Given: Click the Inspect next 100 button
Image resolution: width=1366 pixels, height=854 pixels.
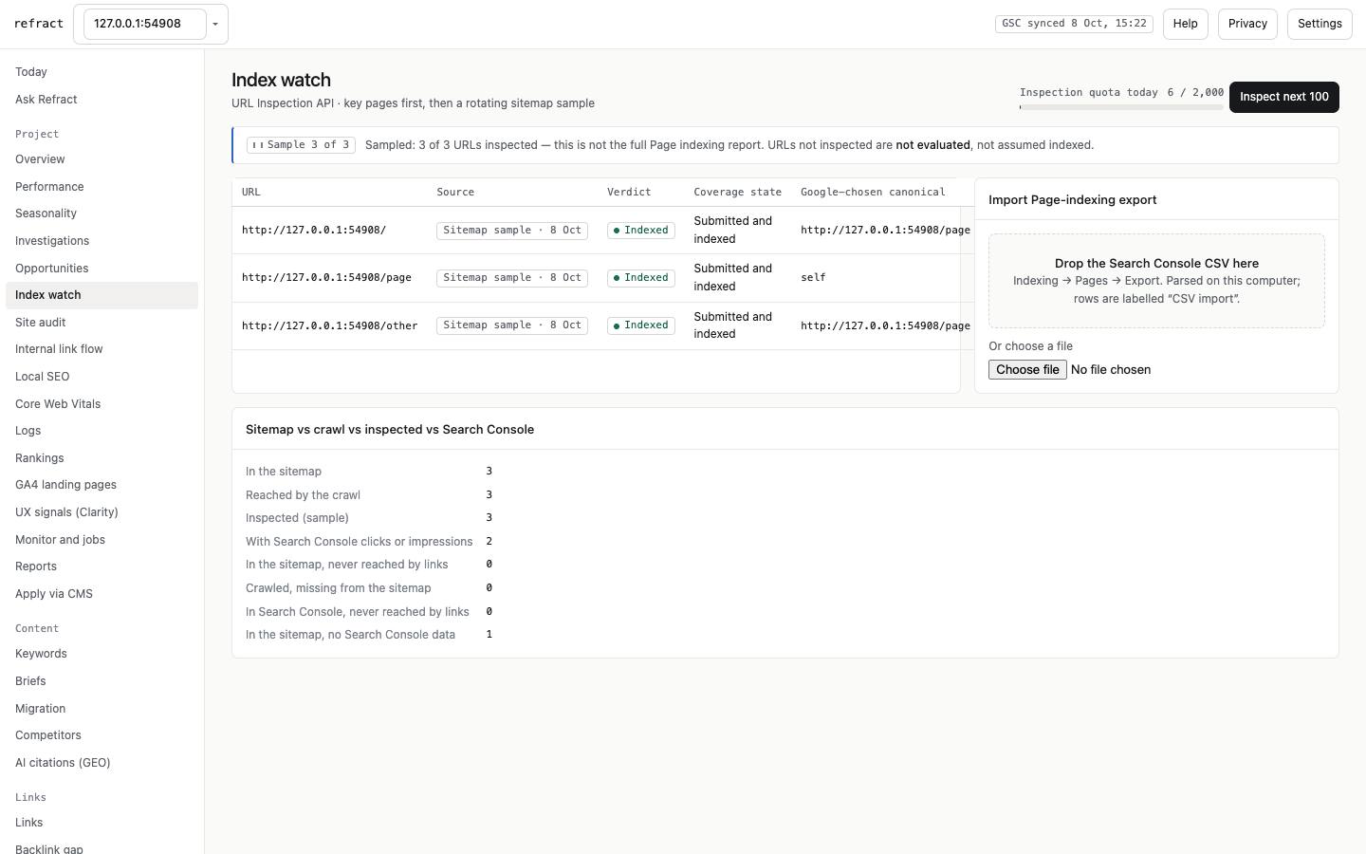Looking at the screenshot, I should [x=1283, y=97].
